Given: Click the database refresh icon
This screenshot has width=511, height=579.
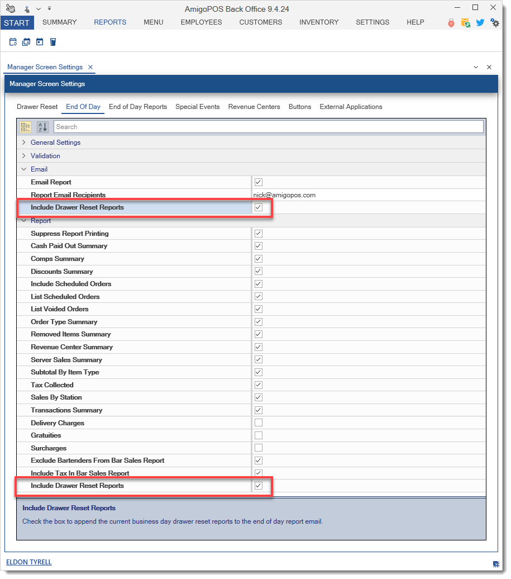Looking at the screenshot, I should (465, 23).
